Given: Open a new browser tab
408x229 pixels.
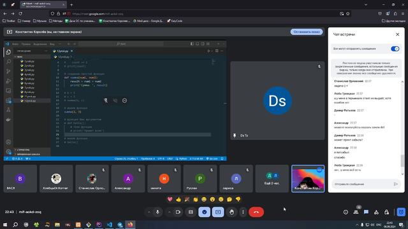Looking at the screenshot, I should click(x=71, y=4).
